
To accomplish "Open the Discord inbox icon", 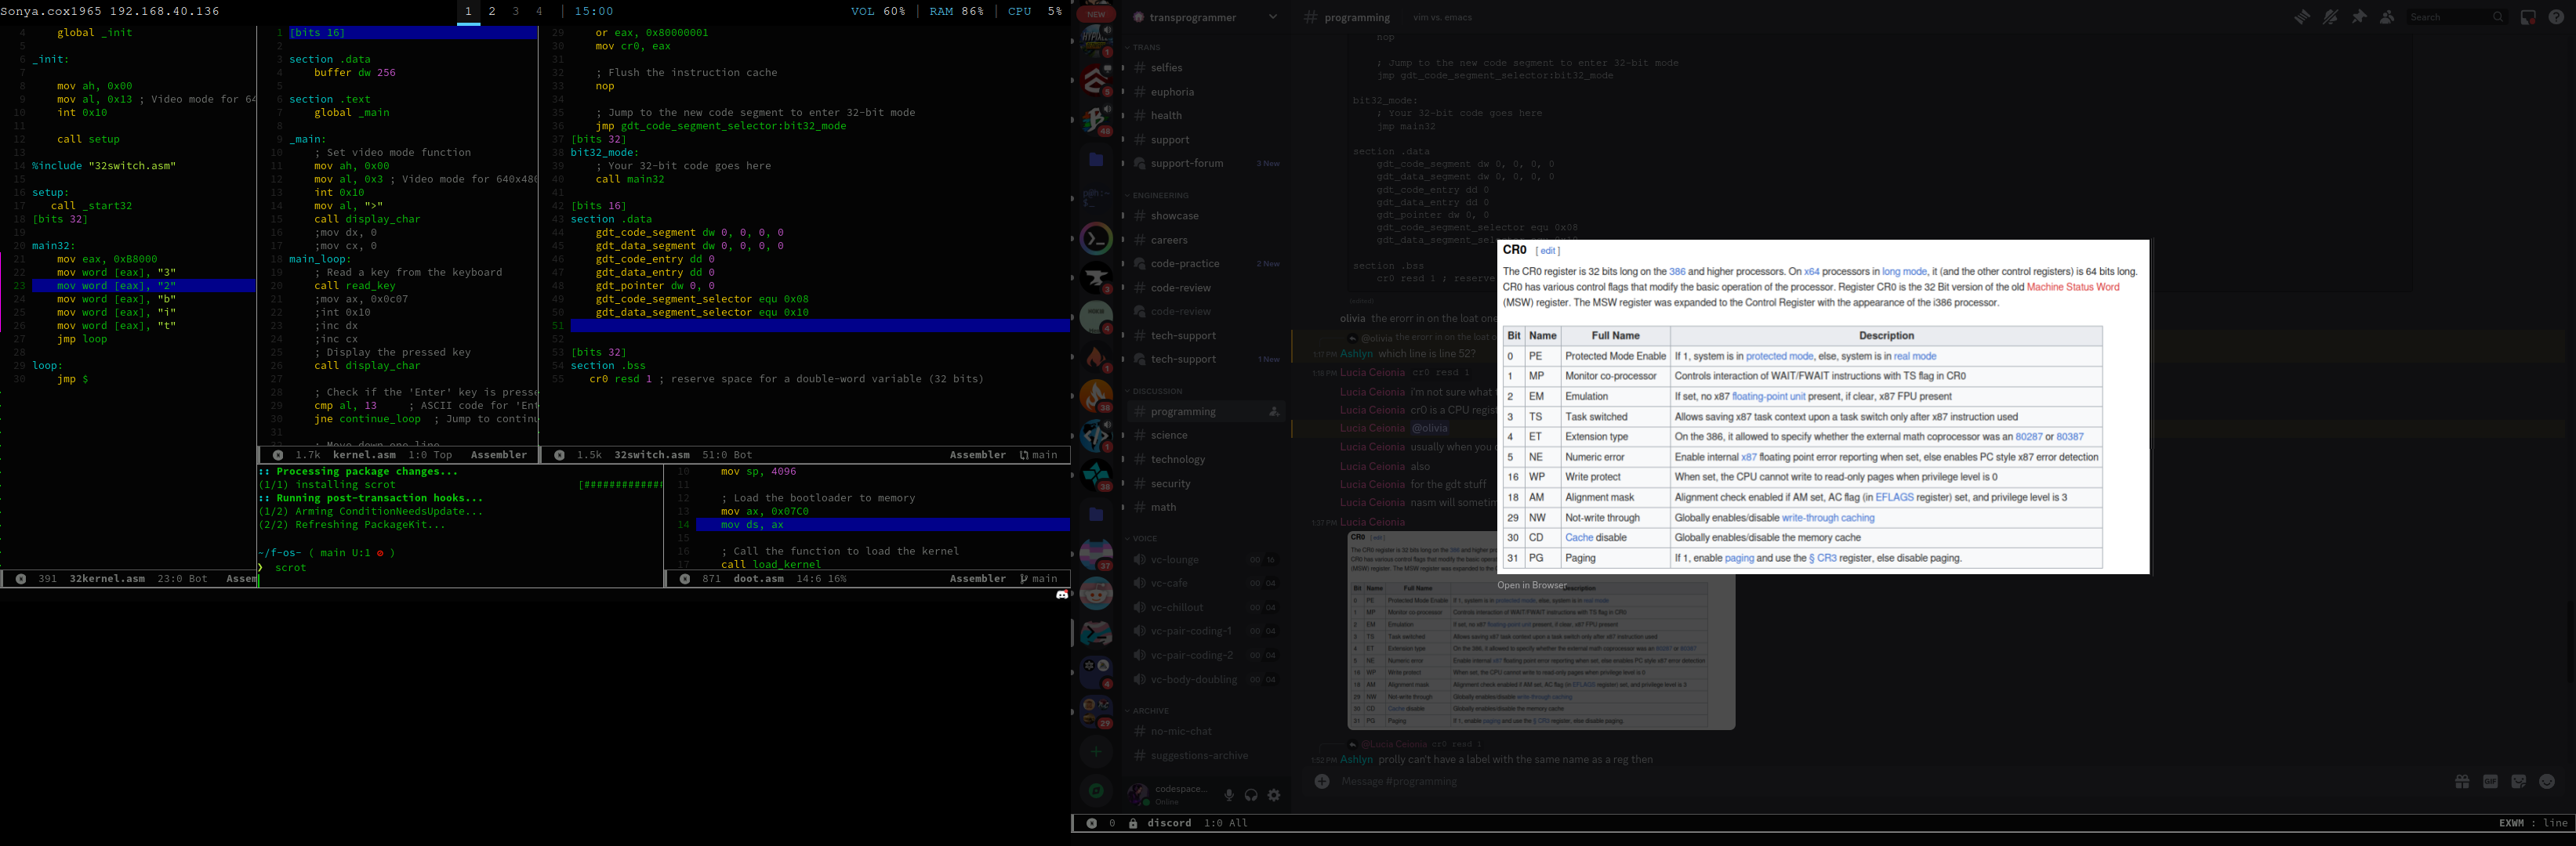I will [2528, 17].
